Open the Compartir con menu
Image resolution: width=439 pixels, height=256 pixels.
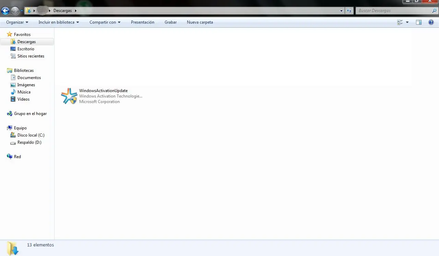(105, 22)
